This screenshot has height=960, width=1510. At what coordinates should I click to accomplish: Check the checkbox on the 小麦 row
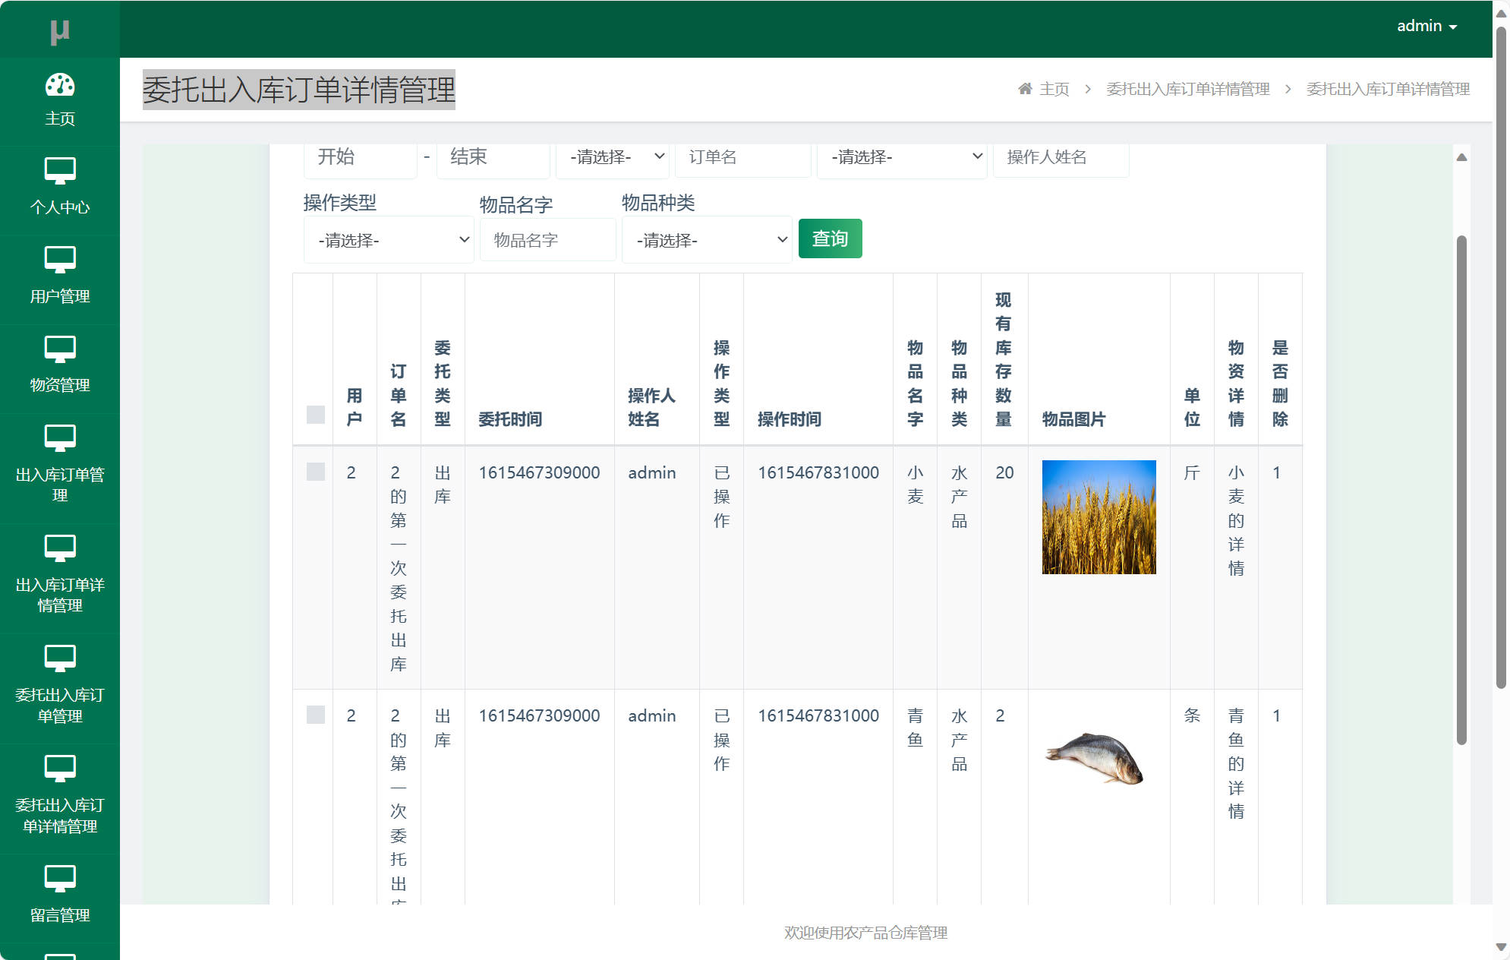(315, 472)
